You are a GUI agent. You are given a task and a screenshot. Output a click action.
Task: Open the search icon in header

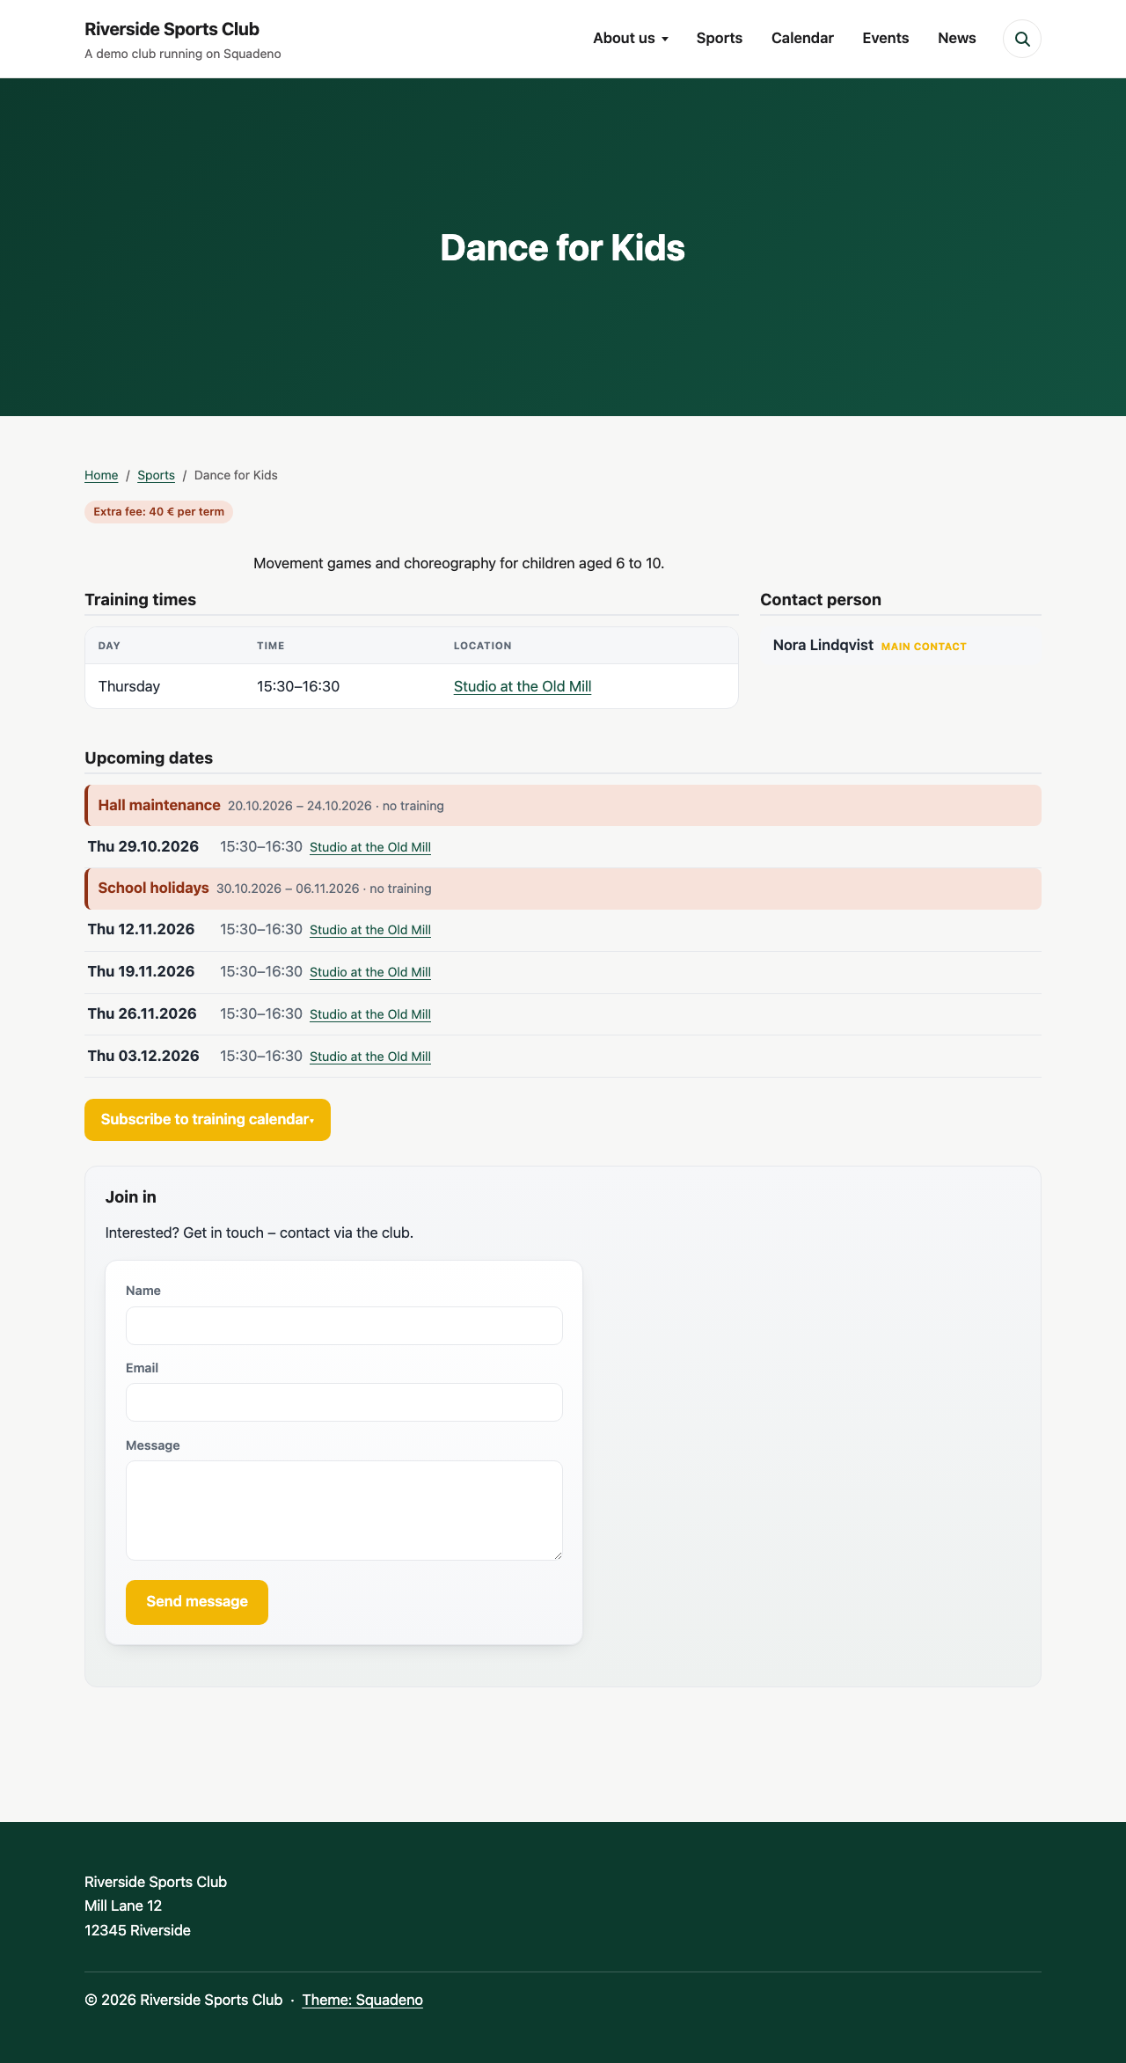click(x=1022, y=39)
